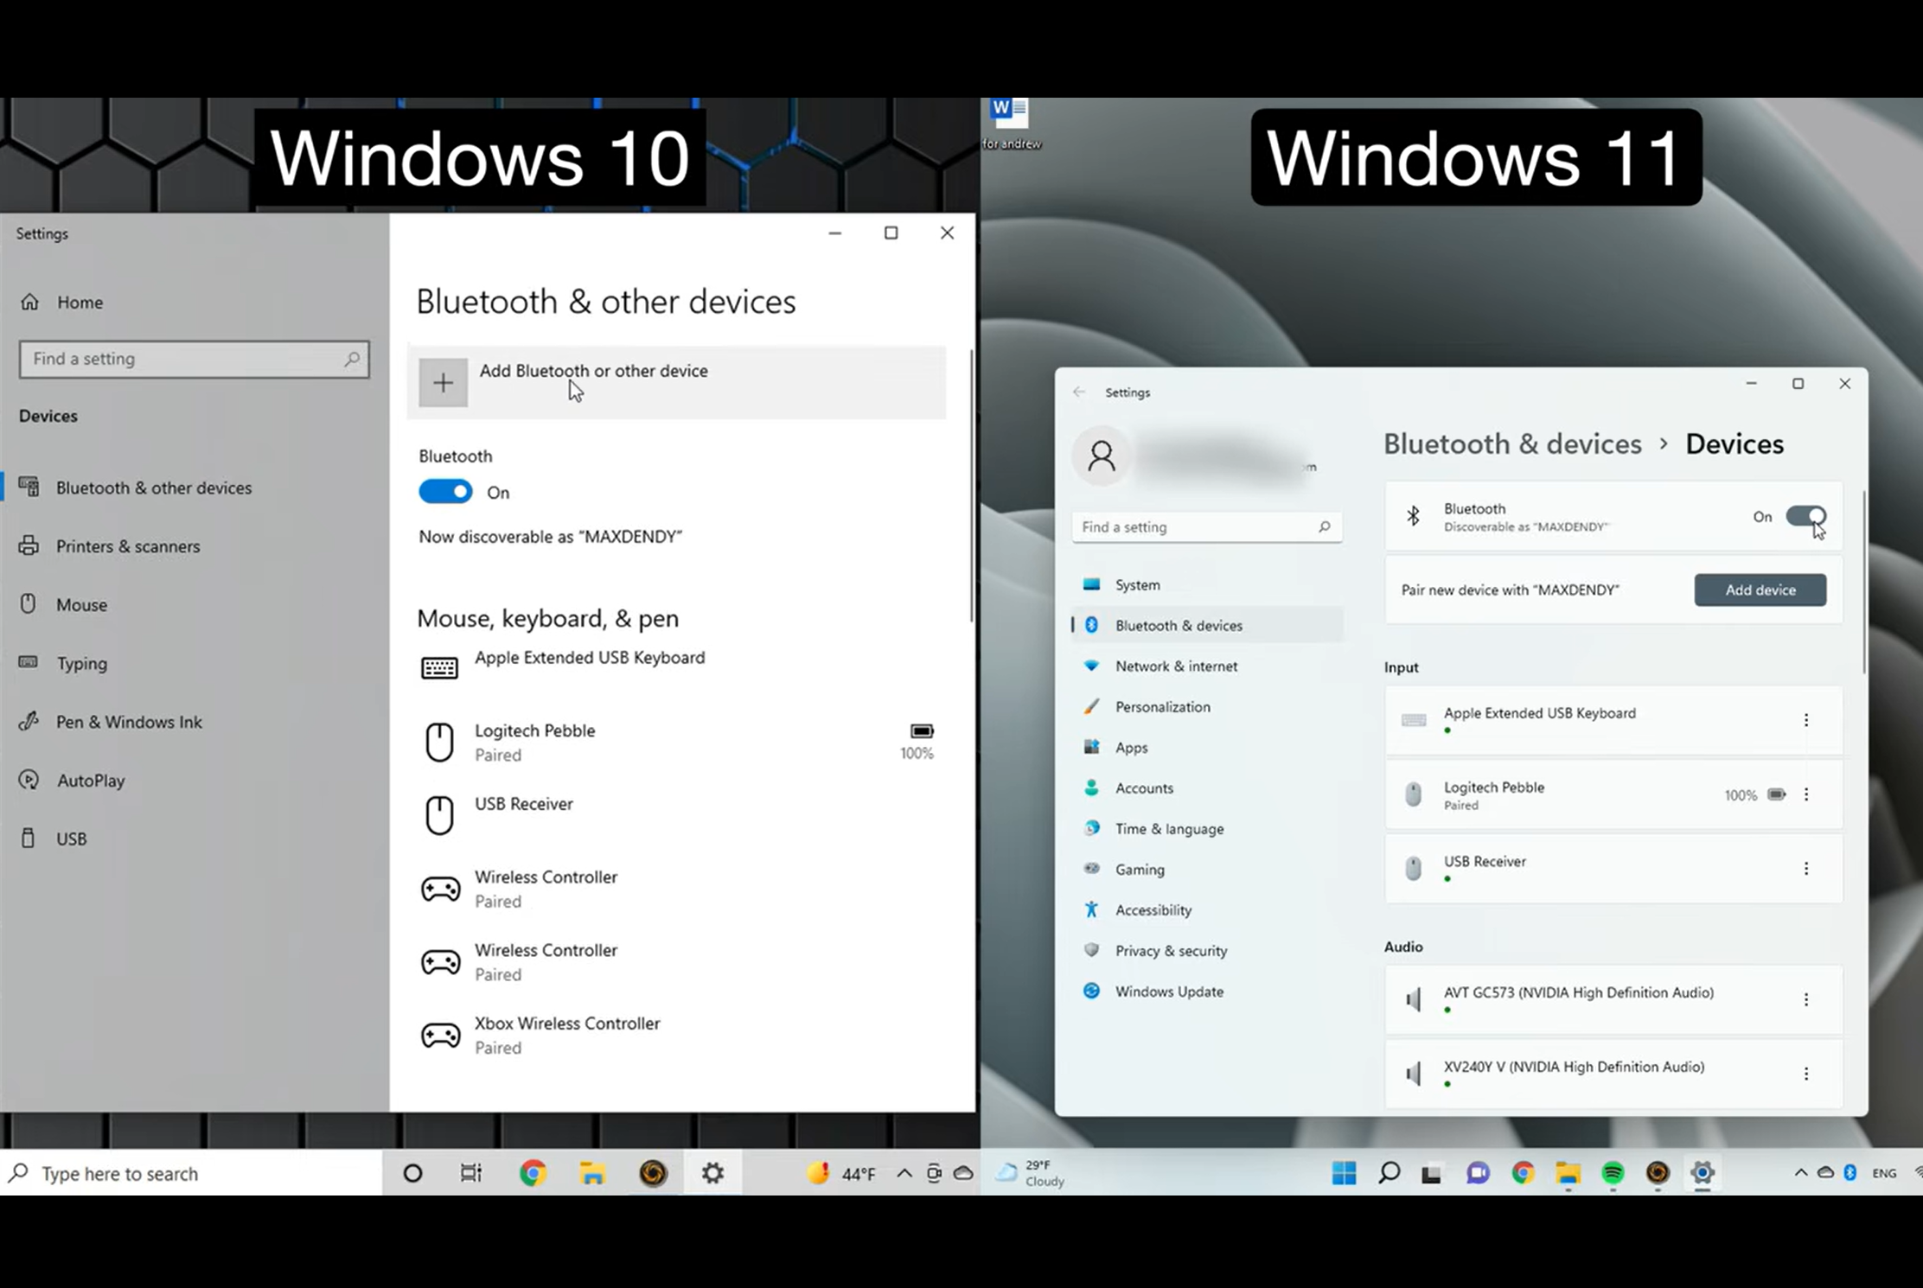The width and height of the screenshot is (1923, 1288).
Task: Open Spotify on Windows 11 taskbar
Action: pyautogui.click(x=1613, y=1173)
